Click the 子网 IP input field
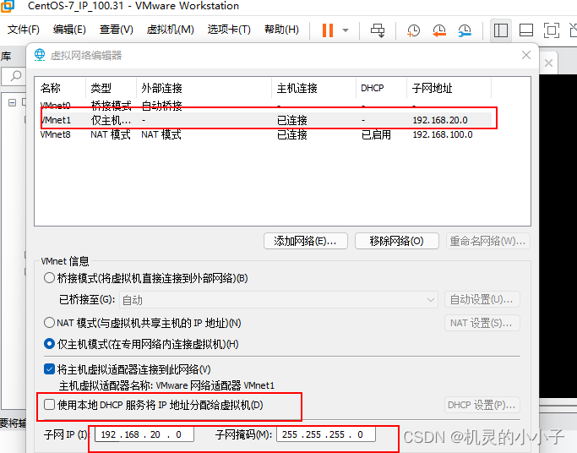This screenshot has height=453, width=577. (x=144, y=434)
